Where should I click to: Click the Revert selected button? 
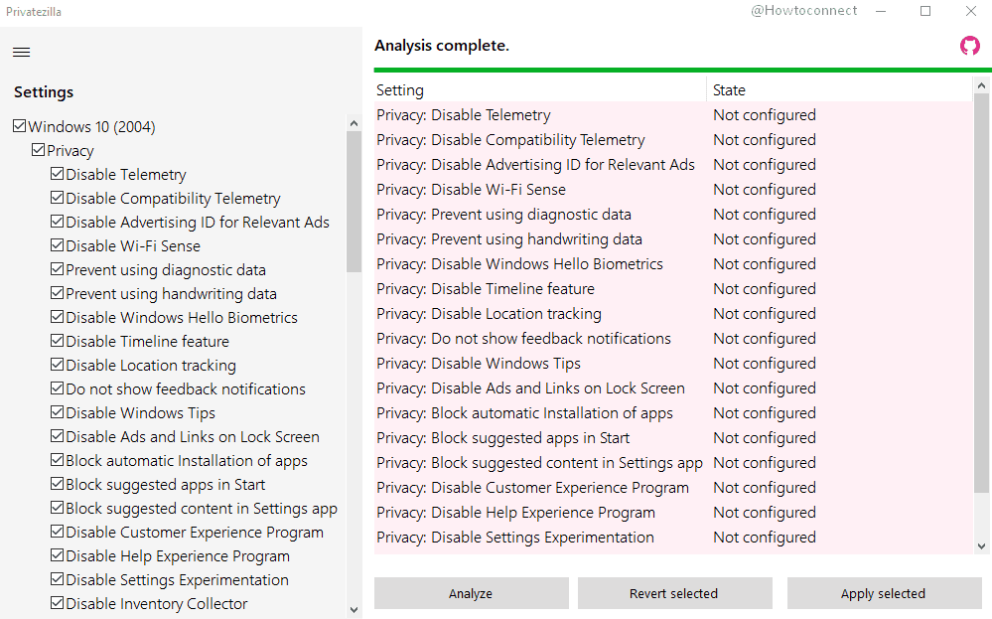(x=674, y=593)
